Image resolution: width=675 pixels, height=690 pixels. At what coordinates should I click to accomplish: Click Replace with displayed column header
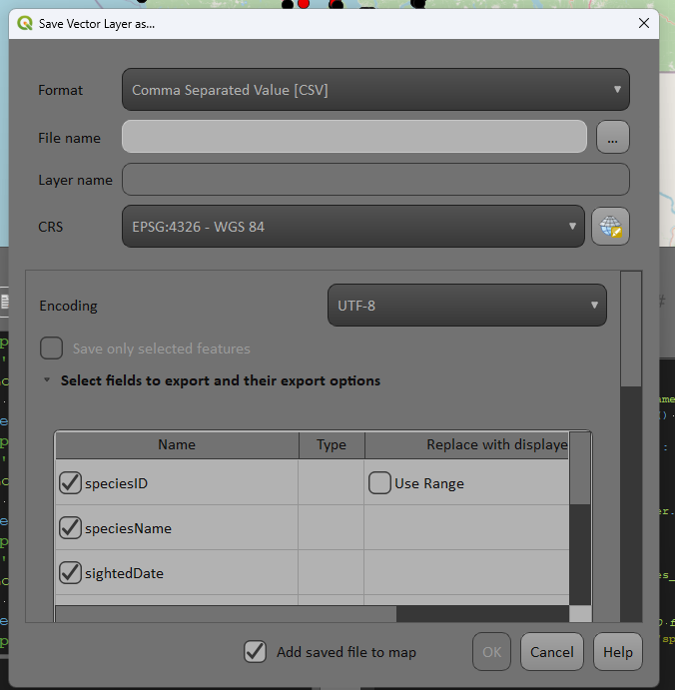[466, 445]
